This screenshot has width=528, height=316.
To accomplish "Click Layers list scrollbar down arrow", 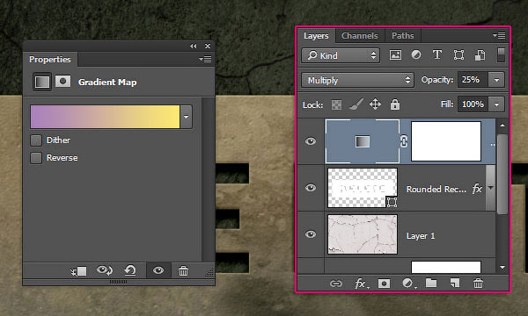I will pos(502,268).
